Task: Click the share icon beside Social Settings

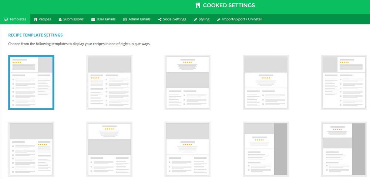Action: point(160,19)
